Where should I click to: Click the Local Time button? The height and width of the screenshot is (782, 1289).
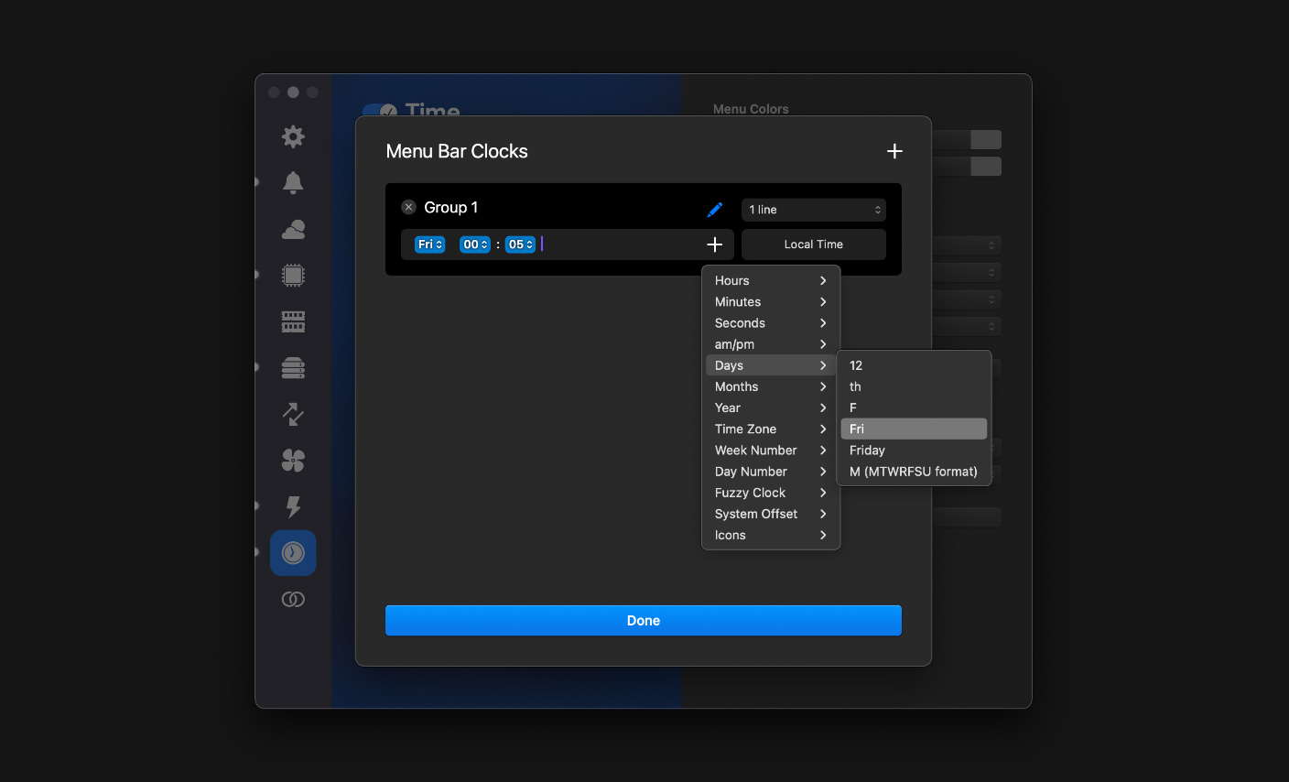coord(814,244)
